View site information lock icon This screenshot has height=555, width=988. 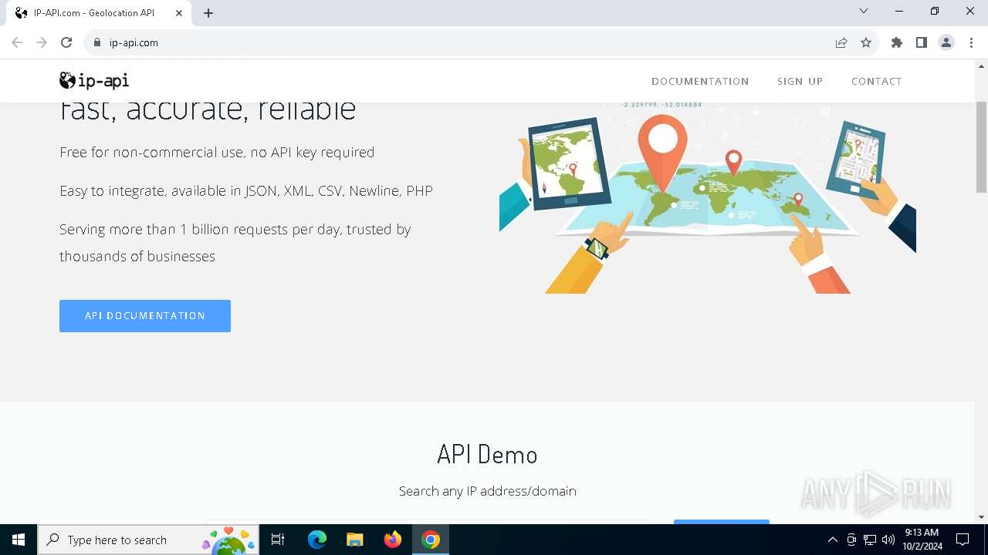pyautogui.click(x=97, y=42)
